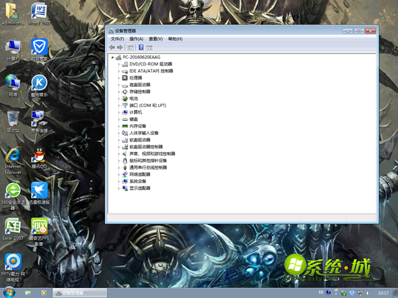Image resolution: width=398 pixels, height=298 pixels.
Task: Select the 爱奇艺PPS影音 desktop shortcut
Action: point(39,232)
